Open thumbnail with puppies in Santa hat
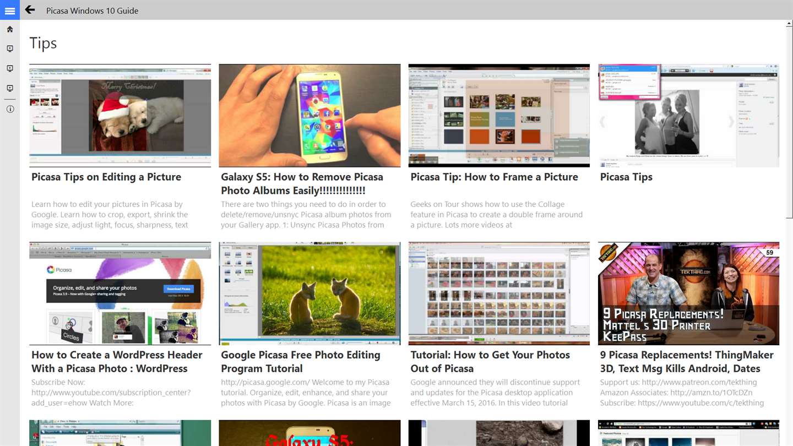The height and width of the screenshot is (446, 793). [120, 116]
